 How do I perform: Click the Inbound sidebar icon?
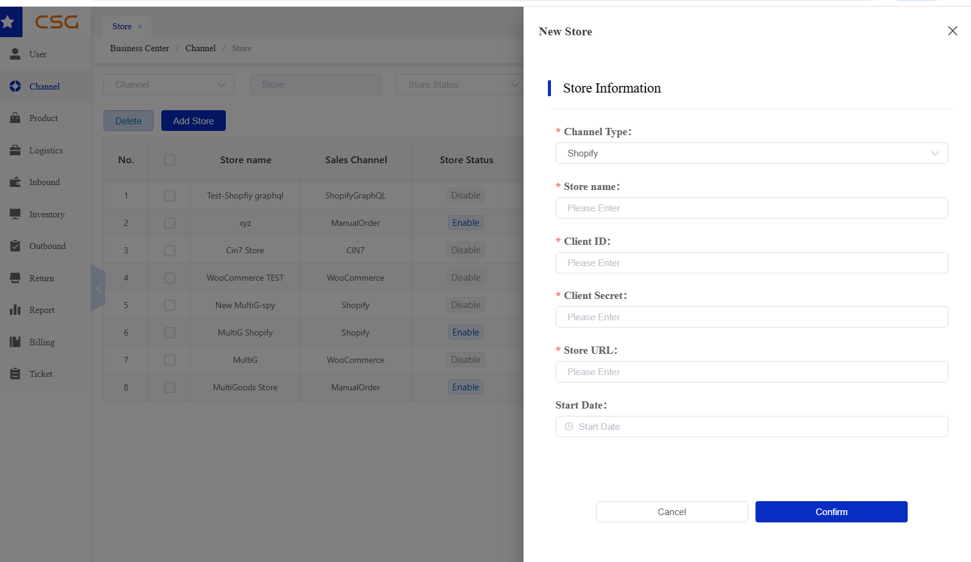(x=15, y=182)
